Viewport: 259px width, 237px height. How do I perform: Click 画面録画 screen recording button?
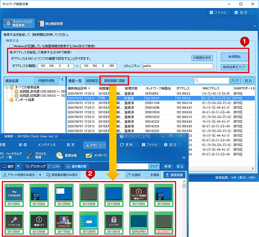click(x=174, y=175)
